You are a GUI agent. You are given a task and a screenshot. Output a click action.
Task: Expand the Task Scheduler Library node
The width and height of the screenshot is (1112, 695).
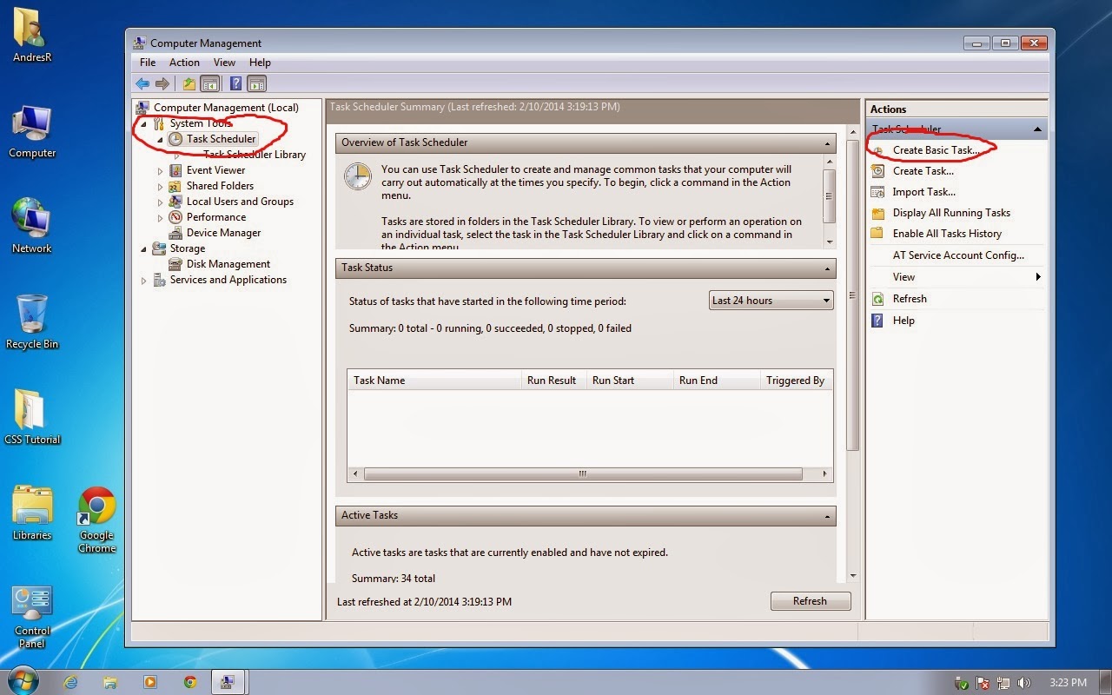(x=176, y=155)
